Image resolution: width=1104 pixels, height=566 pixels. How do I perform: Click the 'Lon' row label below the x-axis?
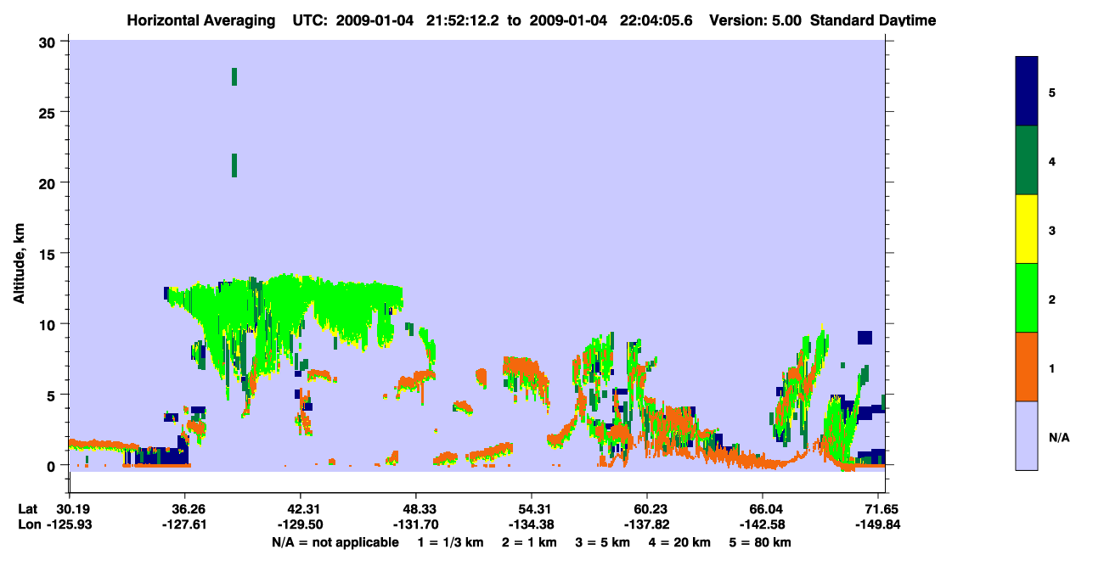click(x=28, y=525)
